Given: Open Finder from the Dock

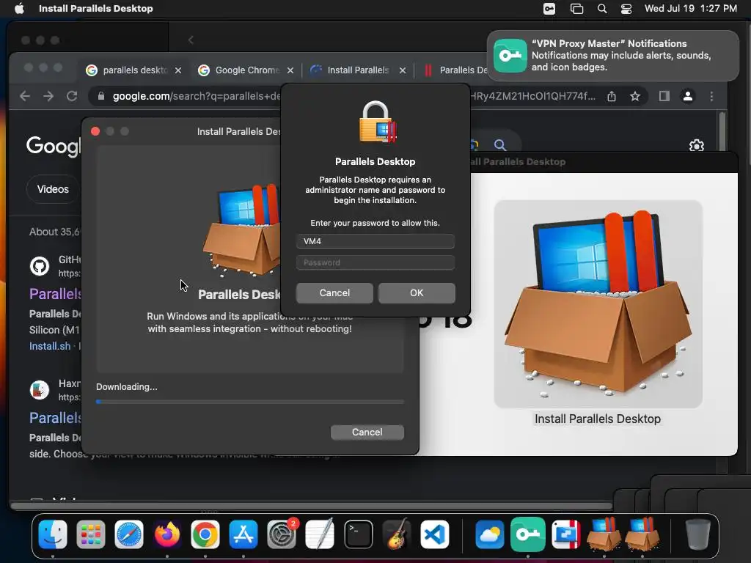Looking at the screenshot, I should coord(53,534).
